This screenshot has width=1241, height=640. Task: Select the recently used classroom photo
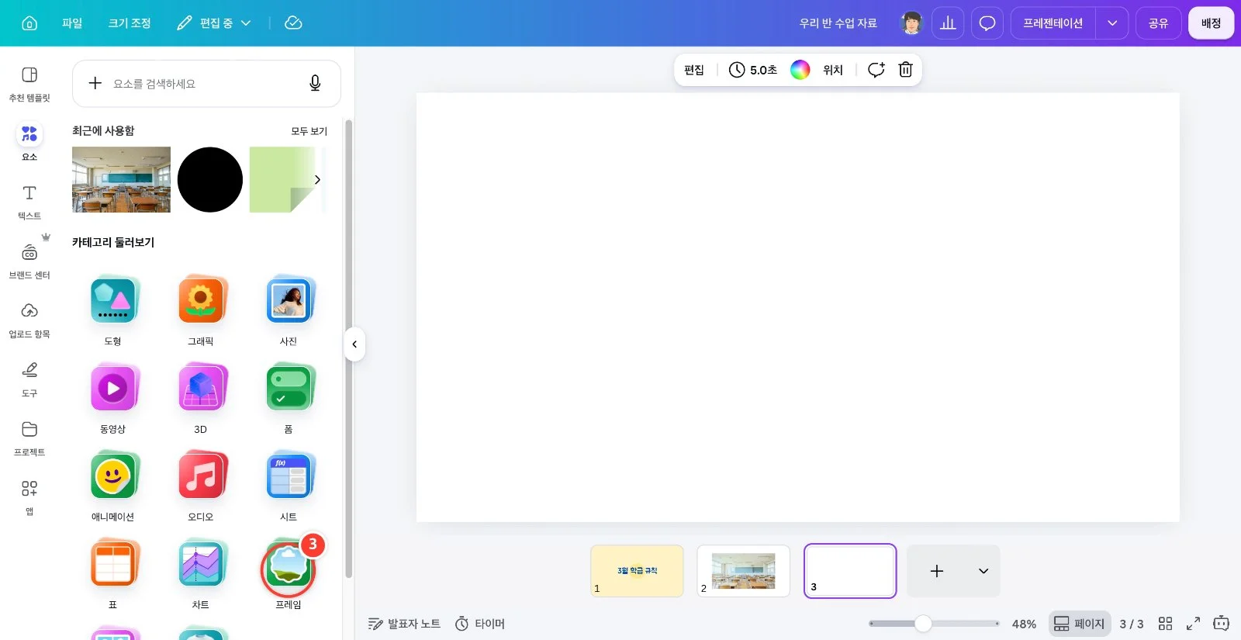coord(121,179)
